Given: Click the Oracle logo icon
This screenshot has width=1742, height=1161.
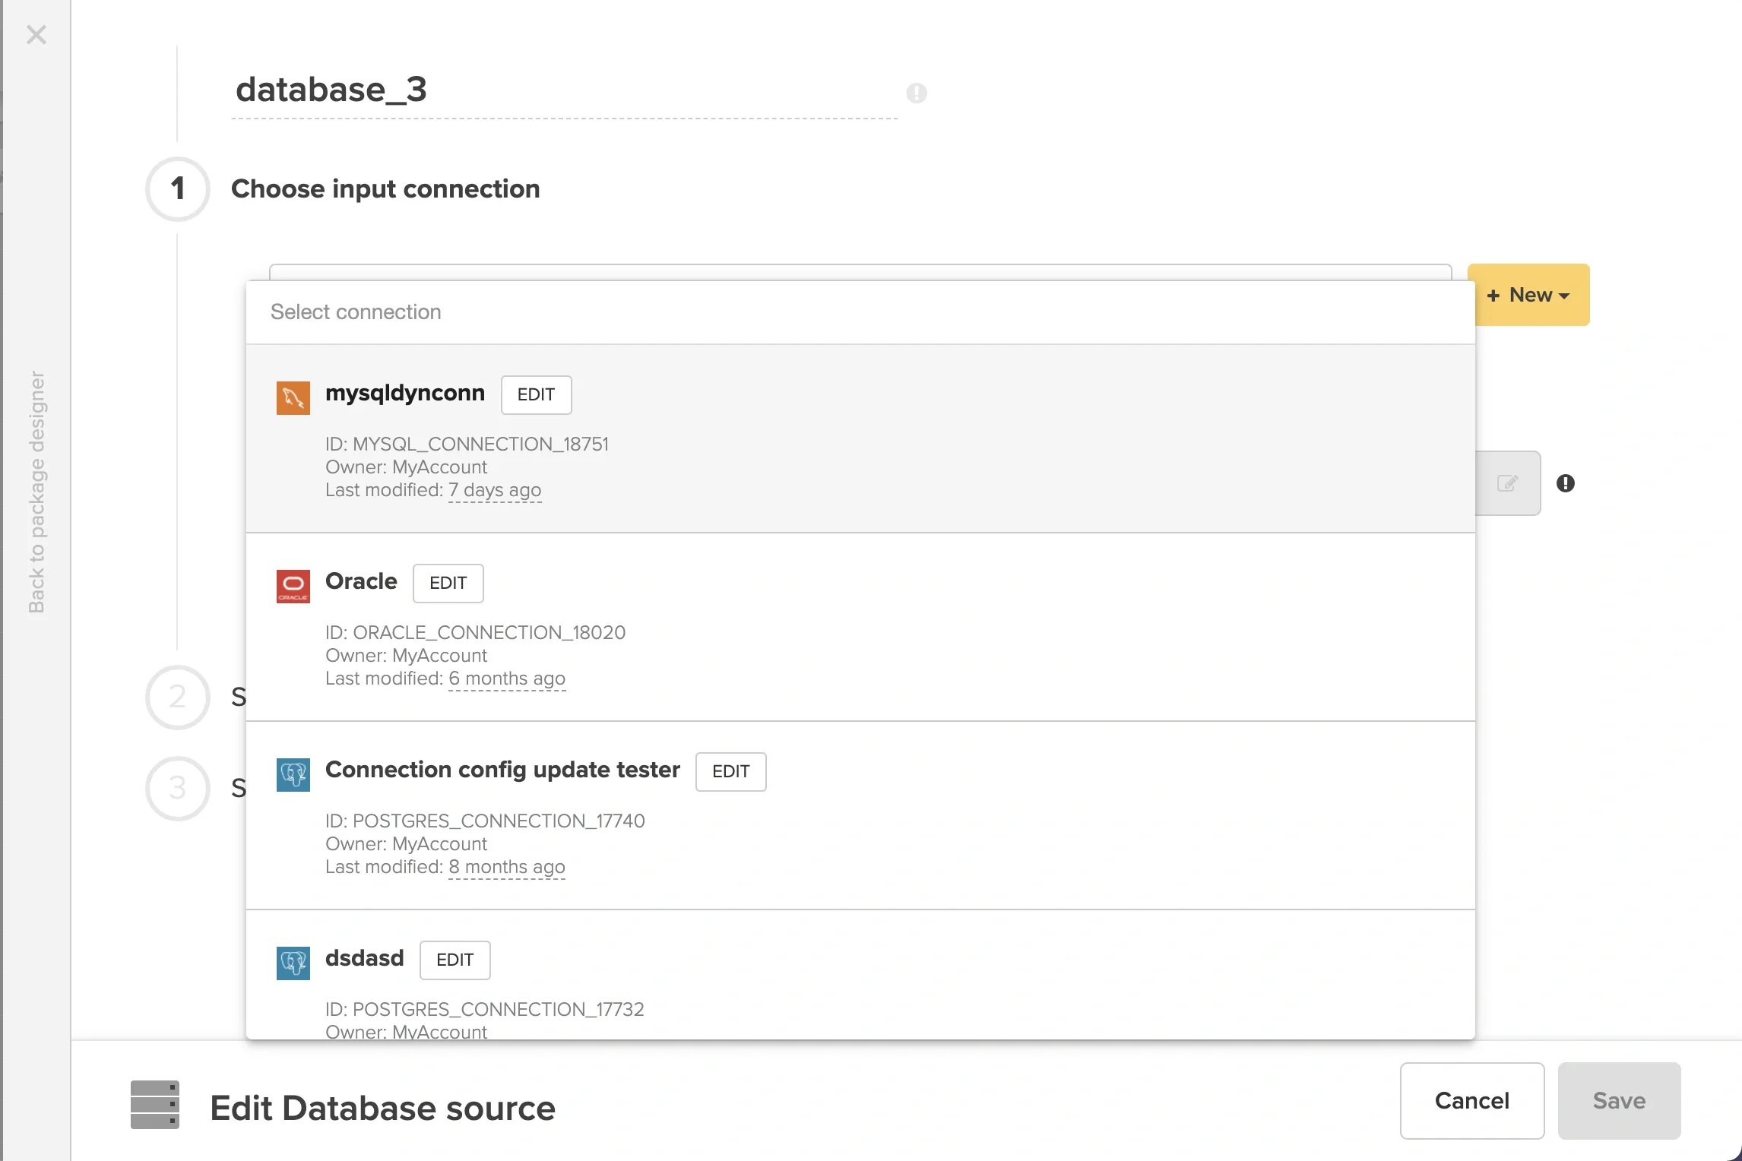Looking at the screenshot, I should [x=293, y=586].
